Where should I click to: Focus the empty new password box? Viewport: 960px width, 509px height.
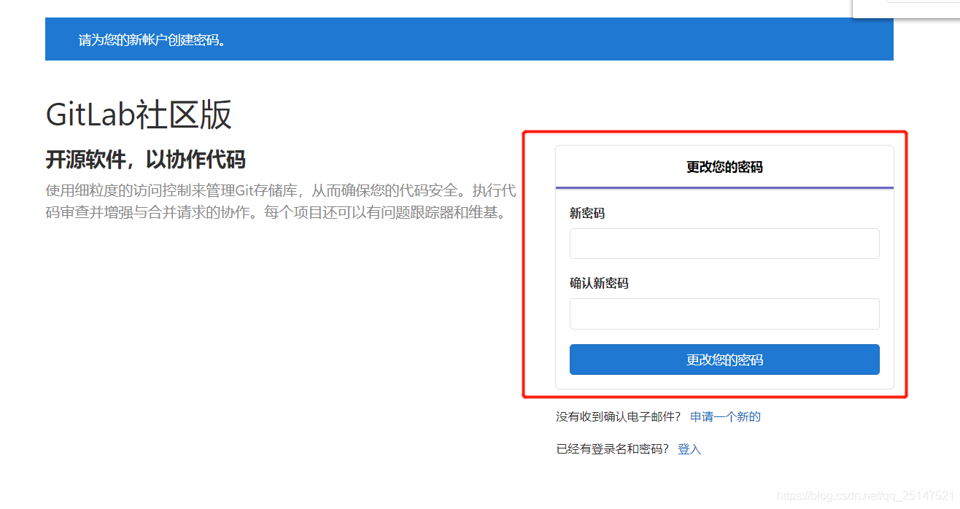[x=724, y=243]
